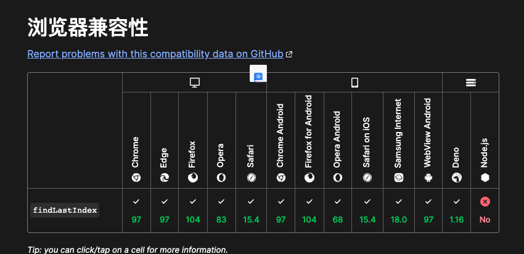Click the Chrome browser logo icon
The height and width of the screenshot is (254, 524).
coord(136,178)
